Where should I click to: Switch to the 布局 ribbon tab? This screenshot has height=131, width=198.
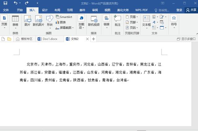(x=57, y=10)
